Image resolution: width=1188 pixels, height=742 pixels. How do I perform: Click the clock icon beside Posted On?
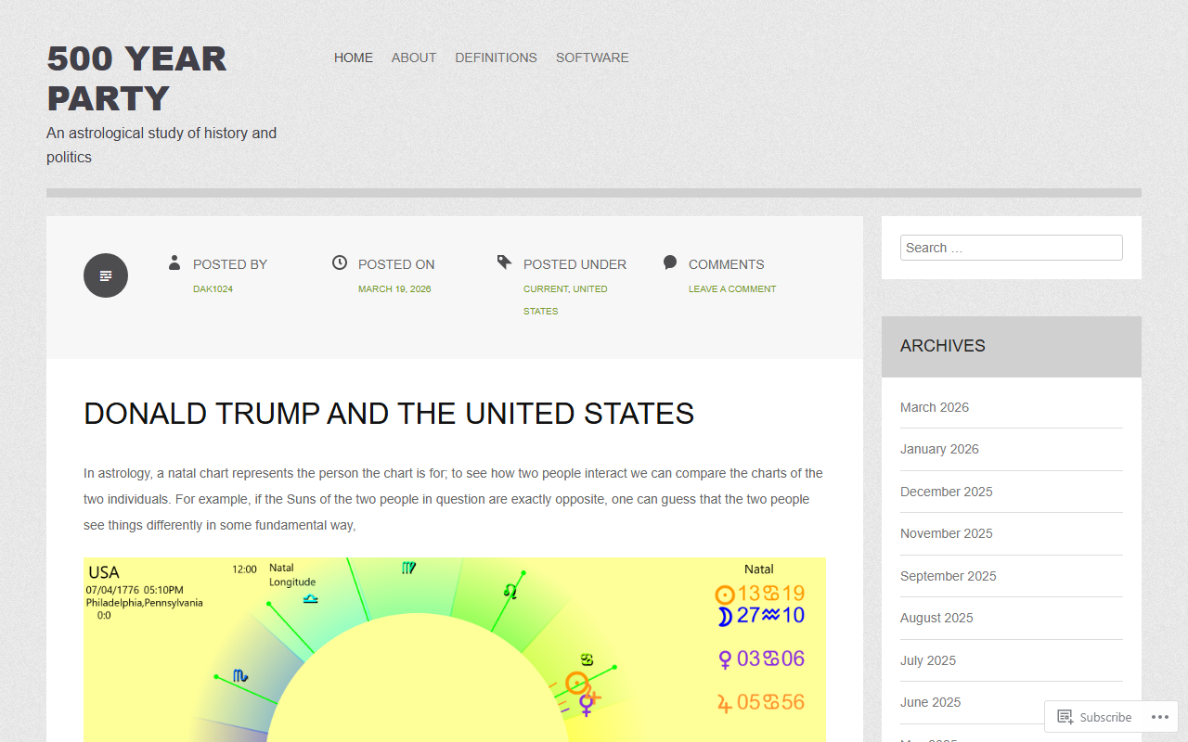click(340, 263)
